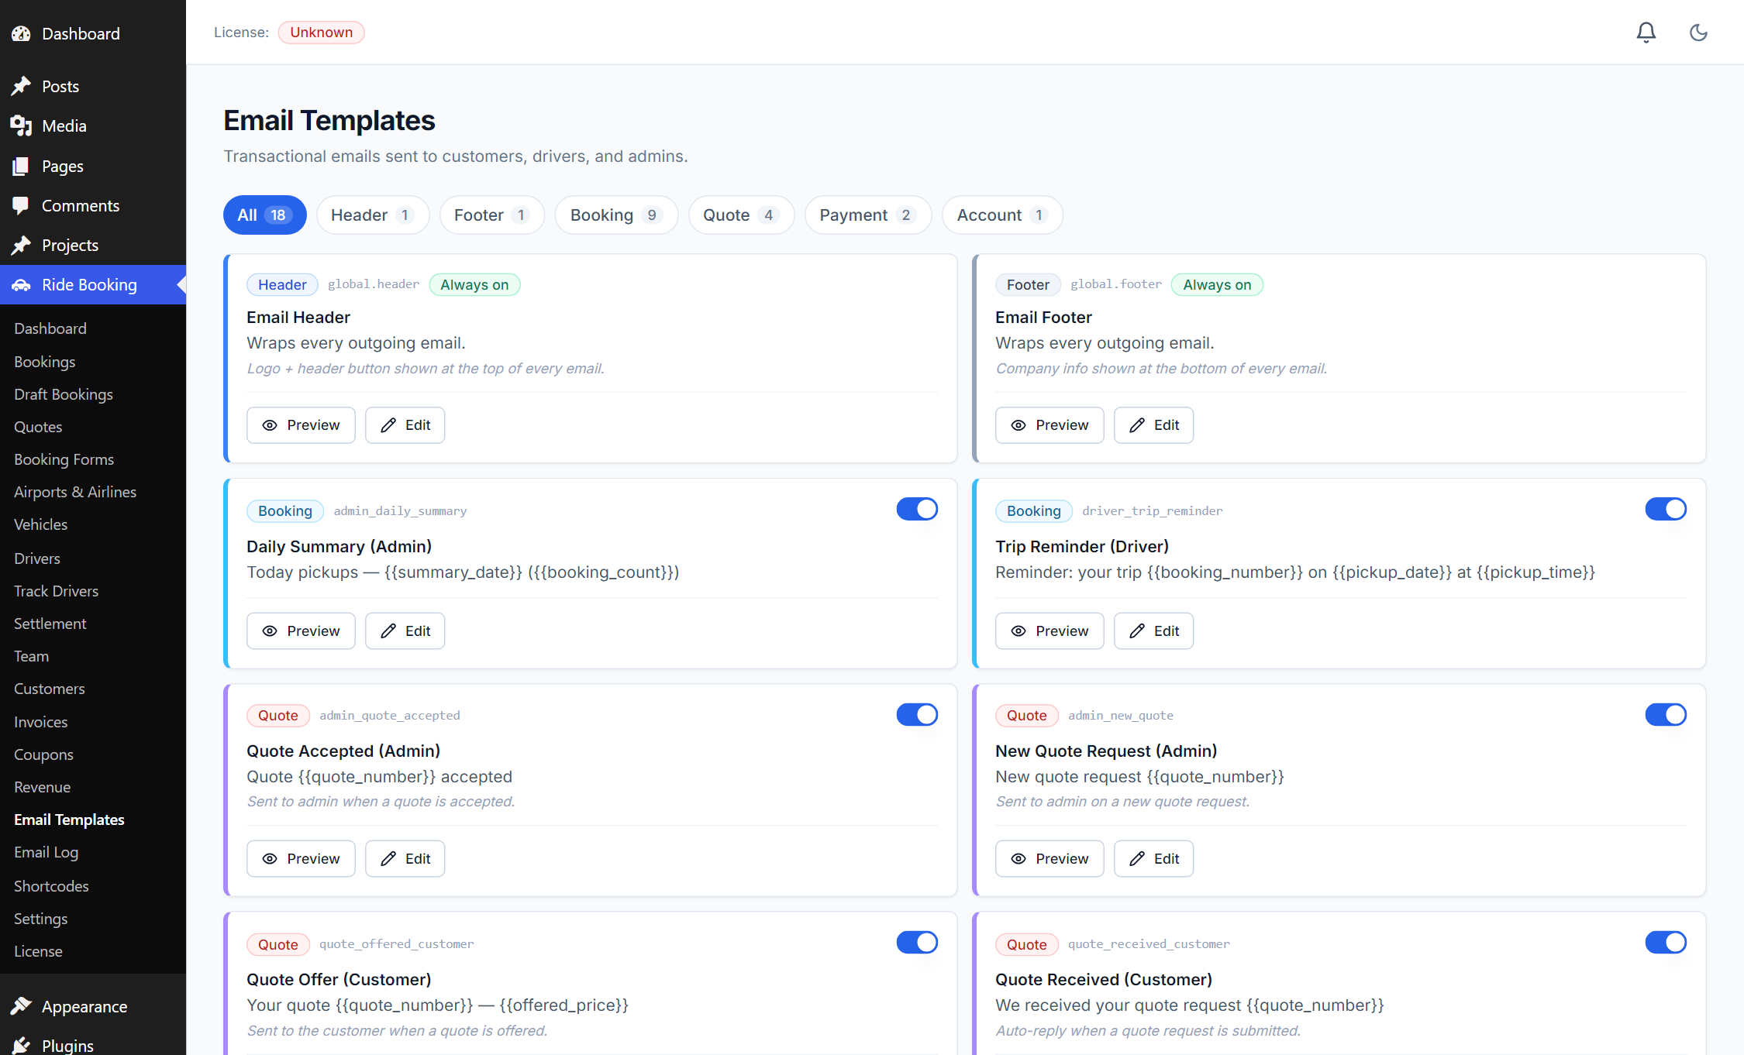Open Email Log in the submenu
The image size is (1744, 1055).
click(x=46, y=852)
